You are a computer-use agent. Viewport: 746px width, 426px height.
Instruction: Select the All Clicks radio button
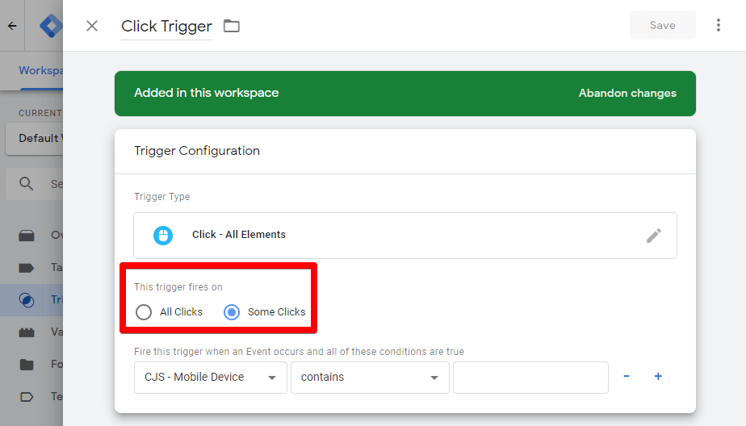(x=144, y=312)
